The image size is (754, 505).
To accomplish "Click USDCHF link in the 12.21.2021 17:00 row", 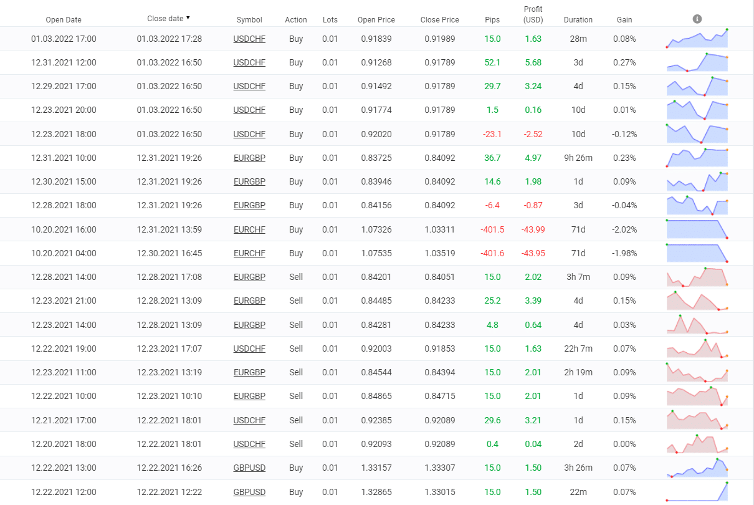I will pos(249,420).
